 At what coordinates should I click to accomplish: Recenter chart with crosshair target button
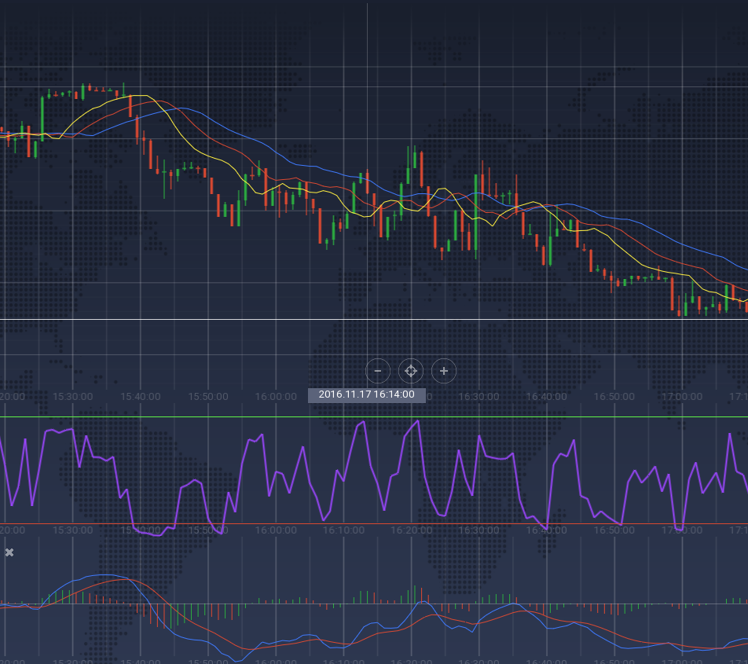[411, 371]
